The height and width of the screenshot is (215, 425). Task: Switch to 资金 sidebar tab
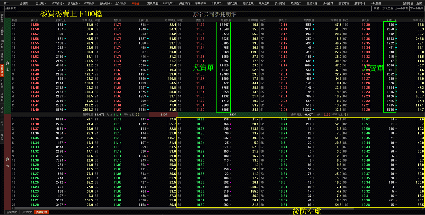[2, 123]
